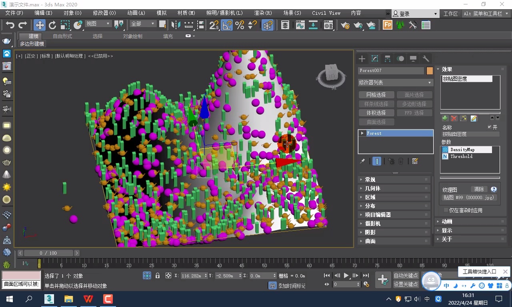Select the Move tool in main toolbar
Screen dimensions: 512x307
point(40,25)
